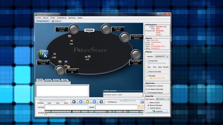The width and height of the screenshot is (223, 125).
Task: Click the $1200 chip bet on the table
Action: tap(54, 56)
